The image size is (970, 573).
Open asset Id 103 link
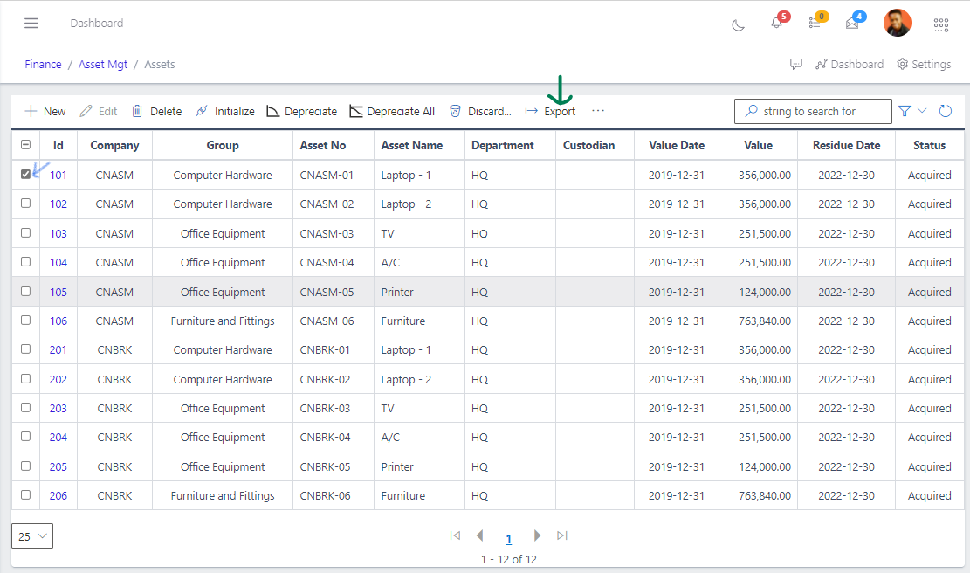tap(58, 232)
